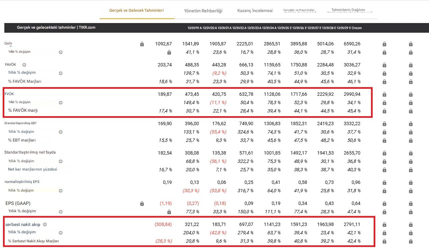Click the info icon under EPS (GAAP) yearly change
Image resolution: width=429 pixels, height=248 pixels.
[61, 212]
